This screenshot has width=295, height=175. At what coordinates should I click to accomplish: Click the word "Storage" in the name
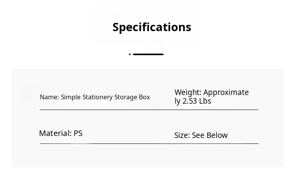tap(126, 97)
